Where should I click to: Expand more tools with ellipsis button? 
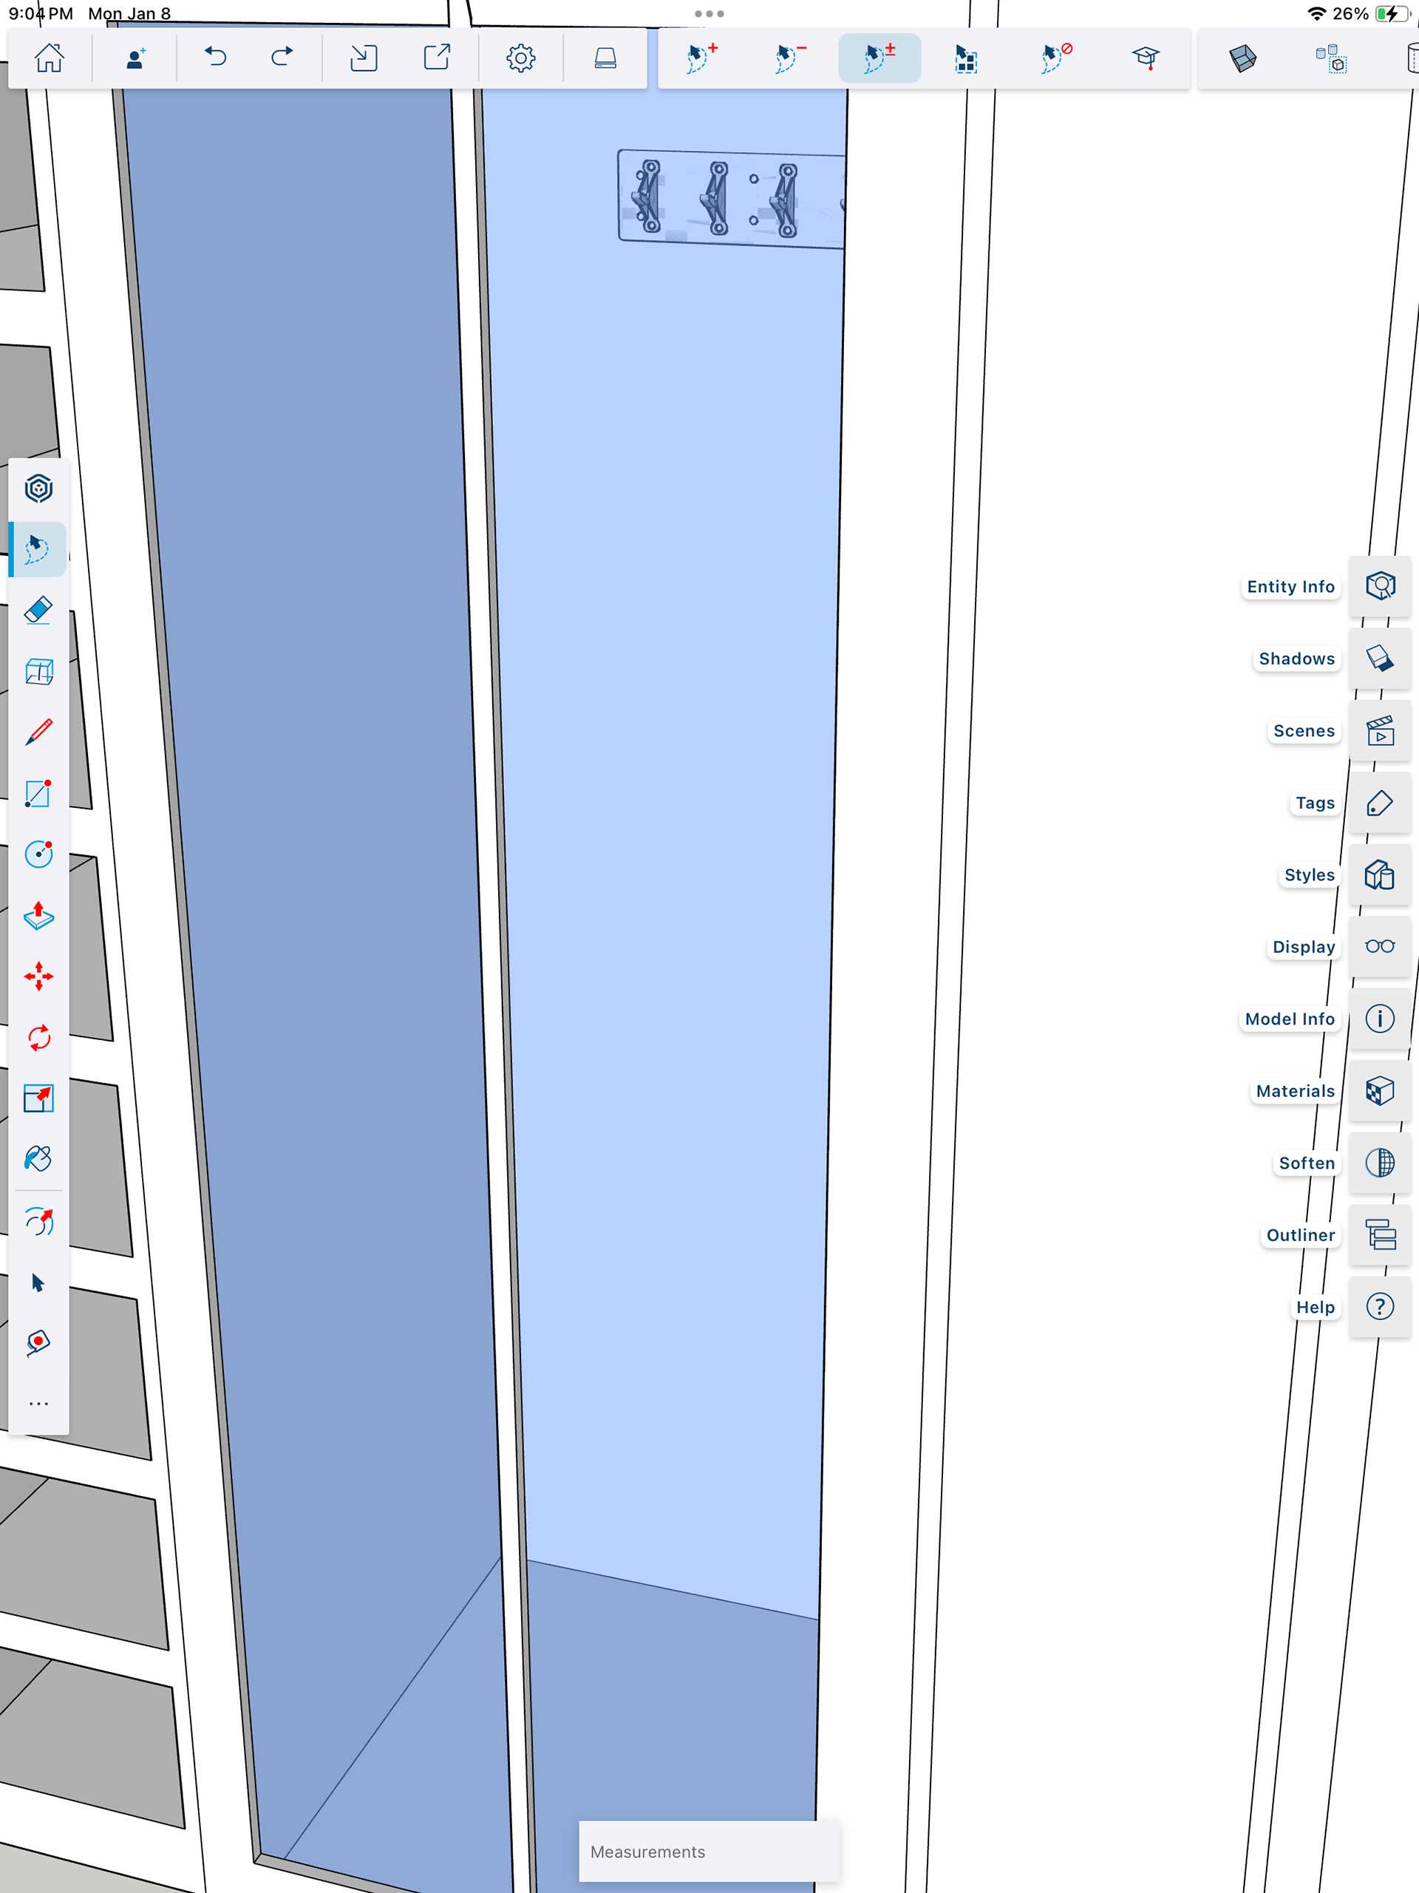click(x=38, y=1404)
